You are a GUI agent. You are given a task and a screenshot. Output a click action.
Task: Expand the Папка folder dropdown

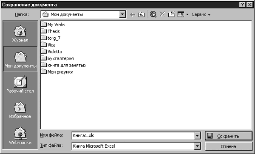point(122,14)
